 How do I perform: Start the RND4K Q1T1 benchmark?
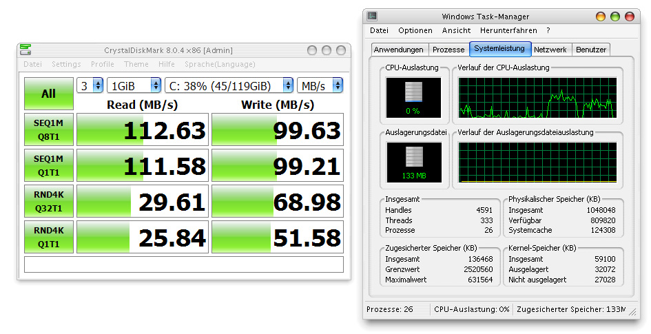pyautogui.click(x=49, y=236)
